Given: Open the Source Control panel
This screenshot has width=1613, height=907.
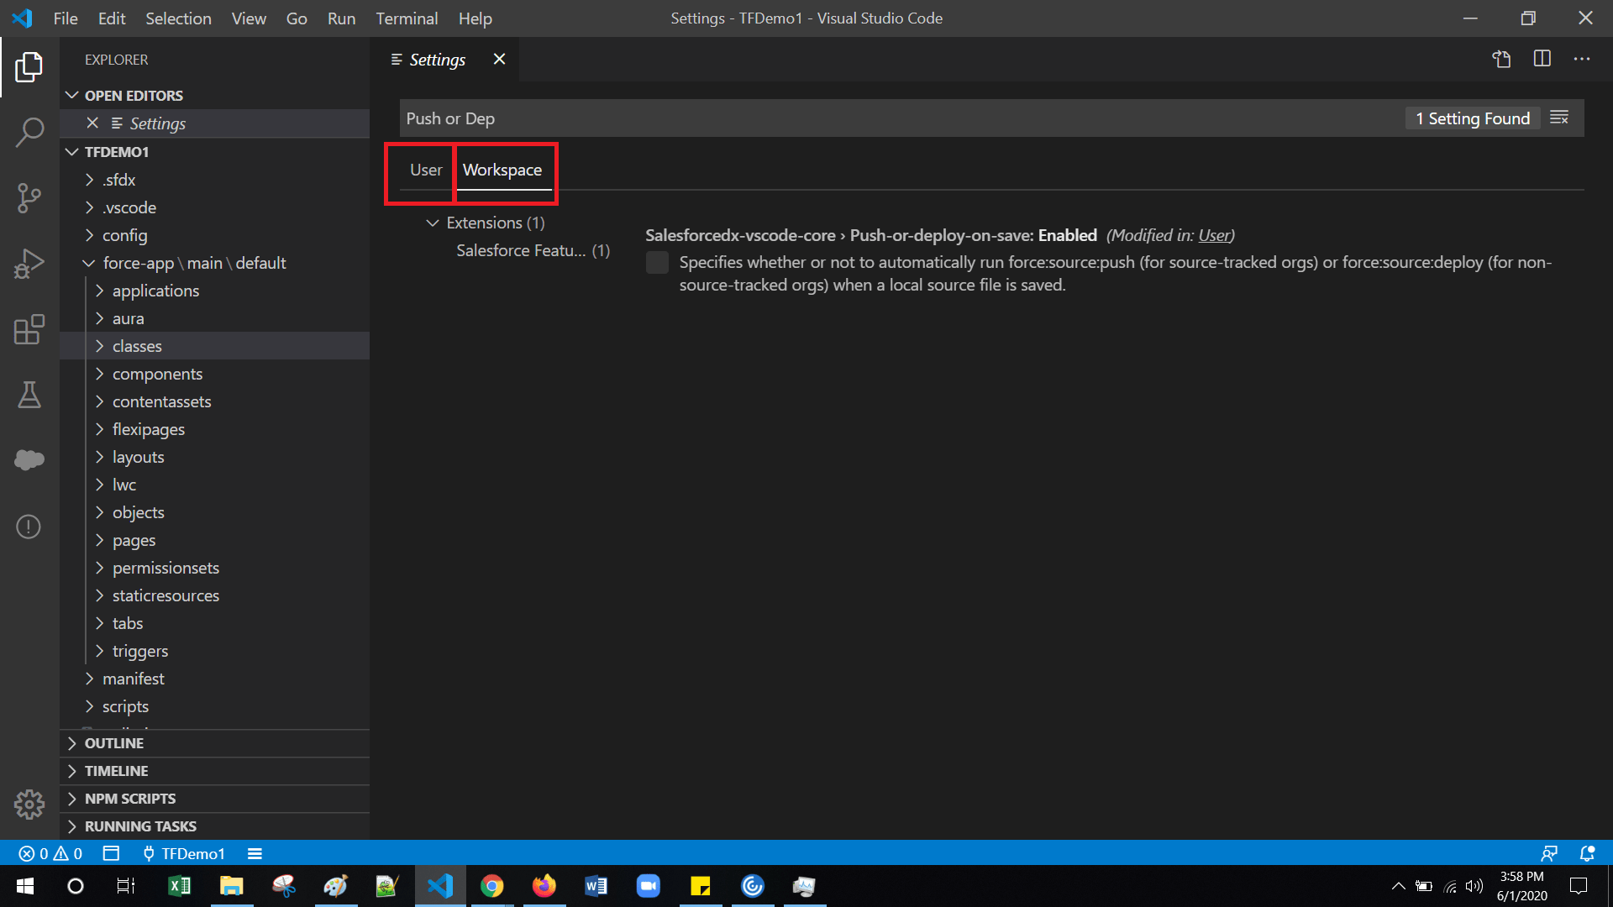Looking at the screenshot, I should (29, 198).
